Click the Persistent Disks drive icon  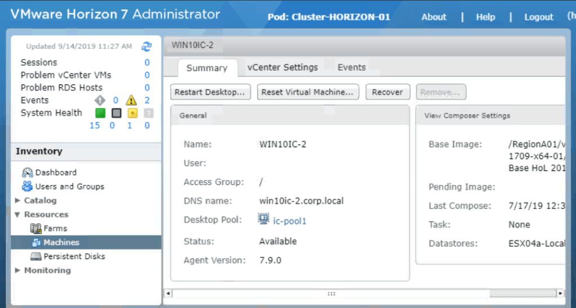(x=36, y=256)
